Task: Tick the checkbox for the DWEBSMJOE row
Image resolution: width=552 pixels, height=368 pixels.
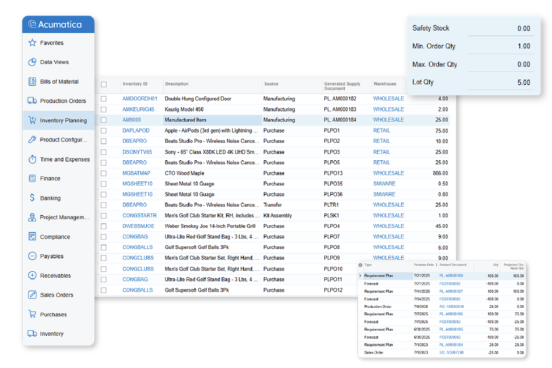Action: (x=104, y=226)
